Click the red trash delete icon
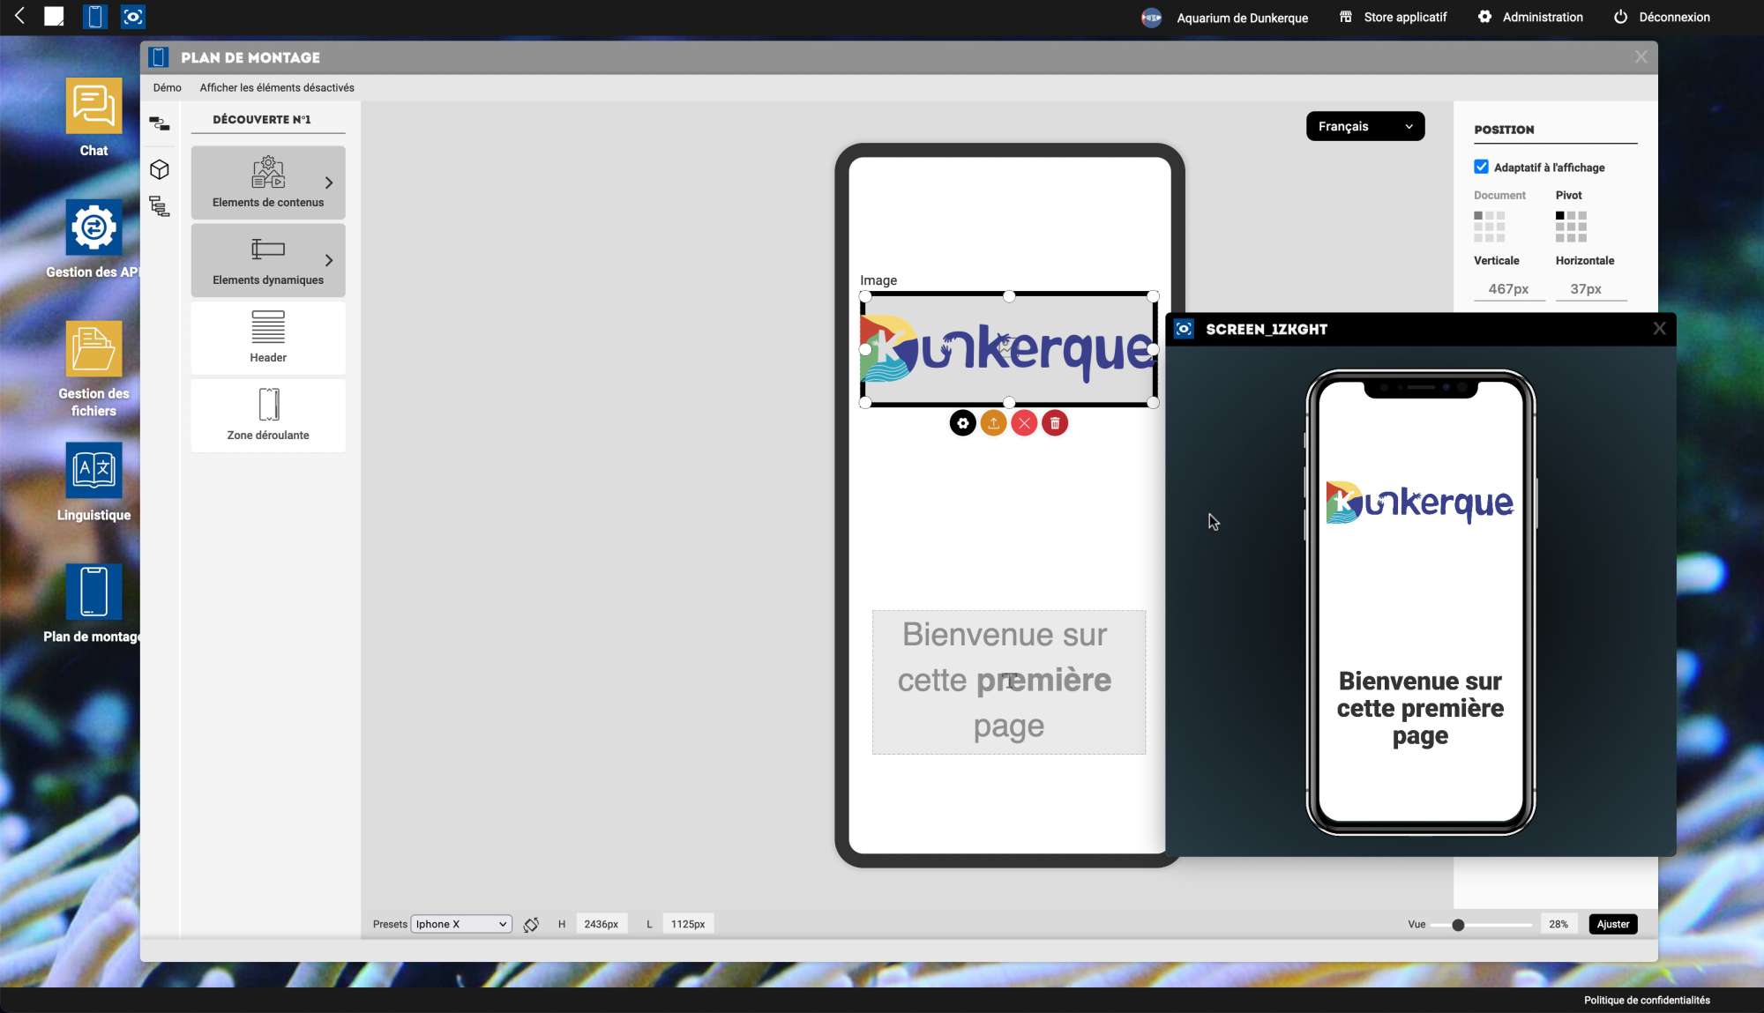This screenshot has width=1764, height=1013. point(1055,423)
